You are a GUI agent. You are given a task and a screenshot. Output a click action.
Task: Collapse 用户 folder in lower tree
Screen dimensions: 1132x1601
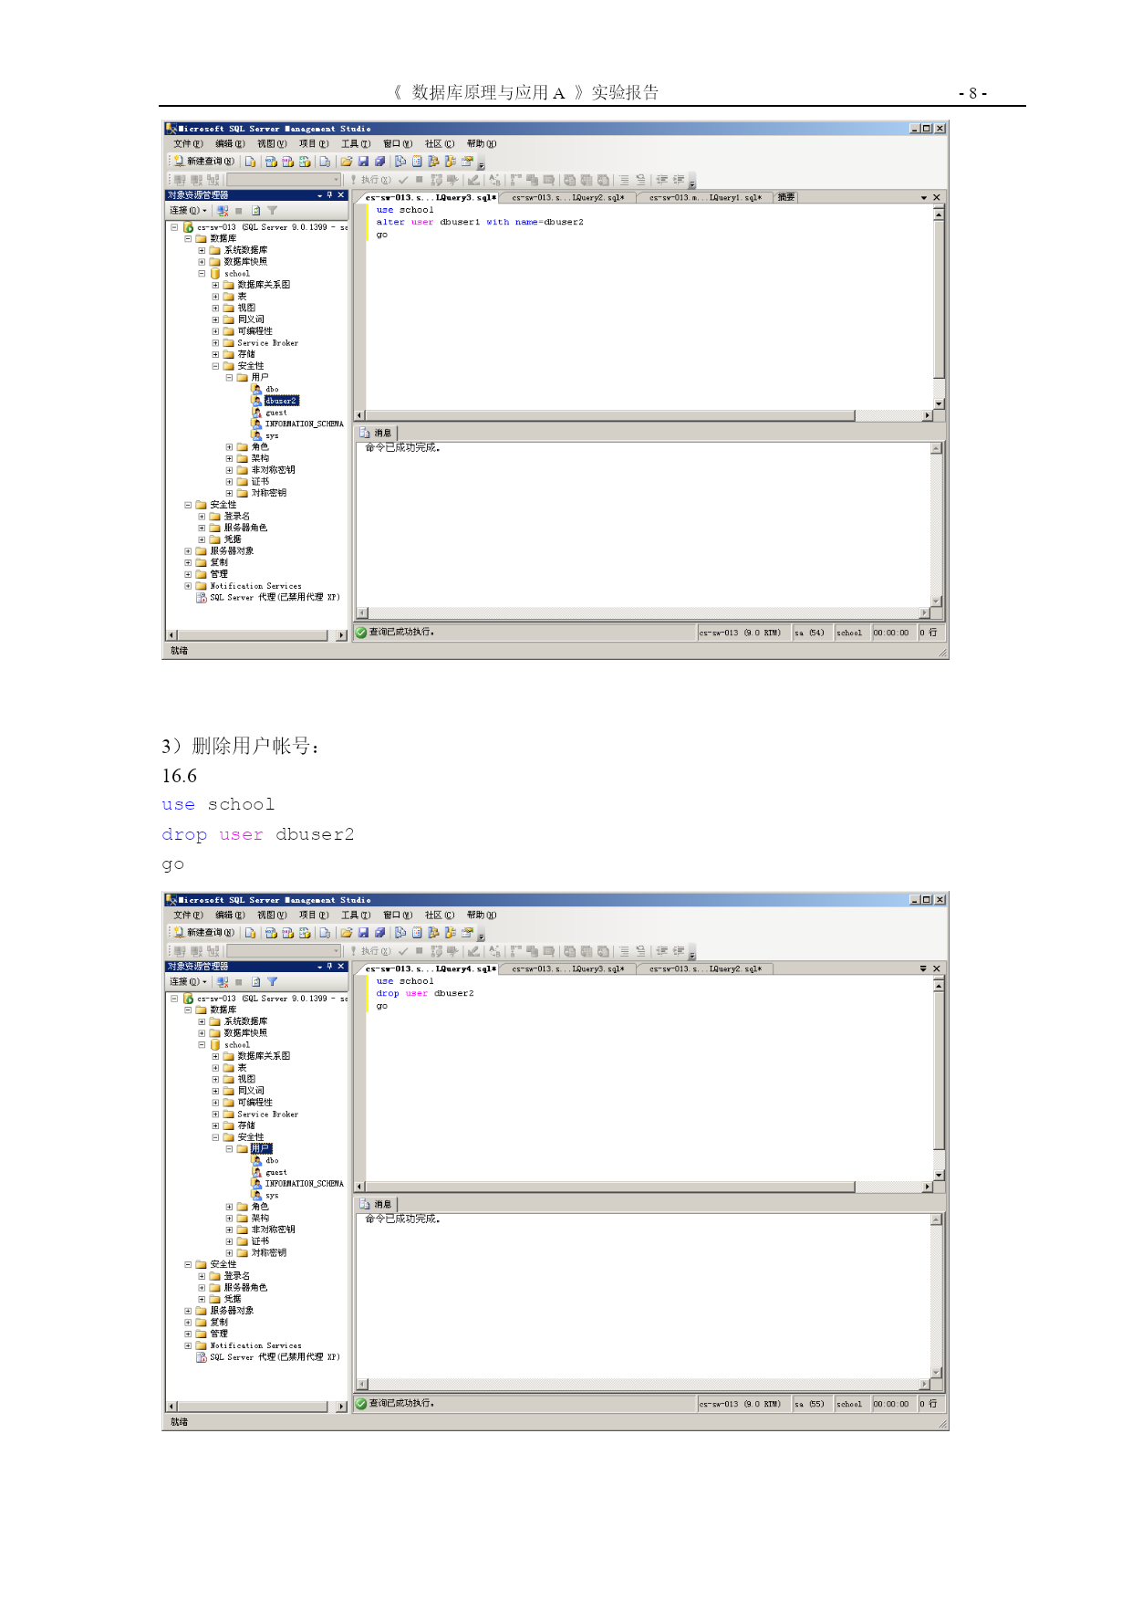[x=229, y=1149]
